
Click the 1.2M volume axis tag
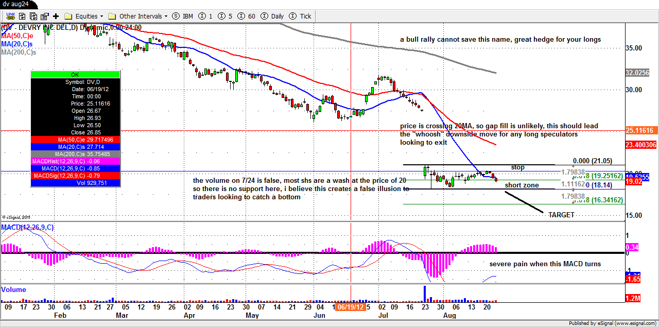point(633,298)
